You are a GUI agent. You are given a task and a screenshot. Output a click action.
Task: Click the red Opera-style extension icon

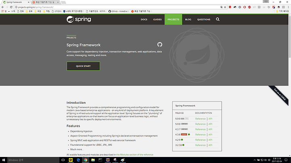tap(245, 7)
